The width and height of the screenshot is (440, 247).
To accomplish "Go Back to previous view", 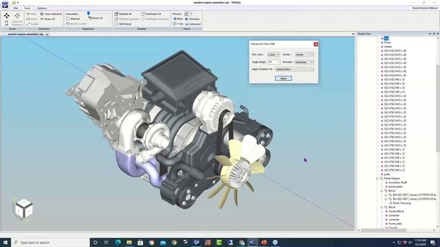I will tap(178, 19).
